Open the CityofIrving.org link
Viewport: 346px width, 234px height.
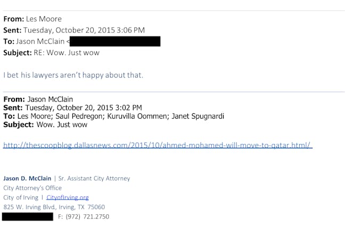67,197
